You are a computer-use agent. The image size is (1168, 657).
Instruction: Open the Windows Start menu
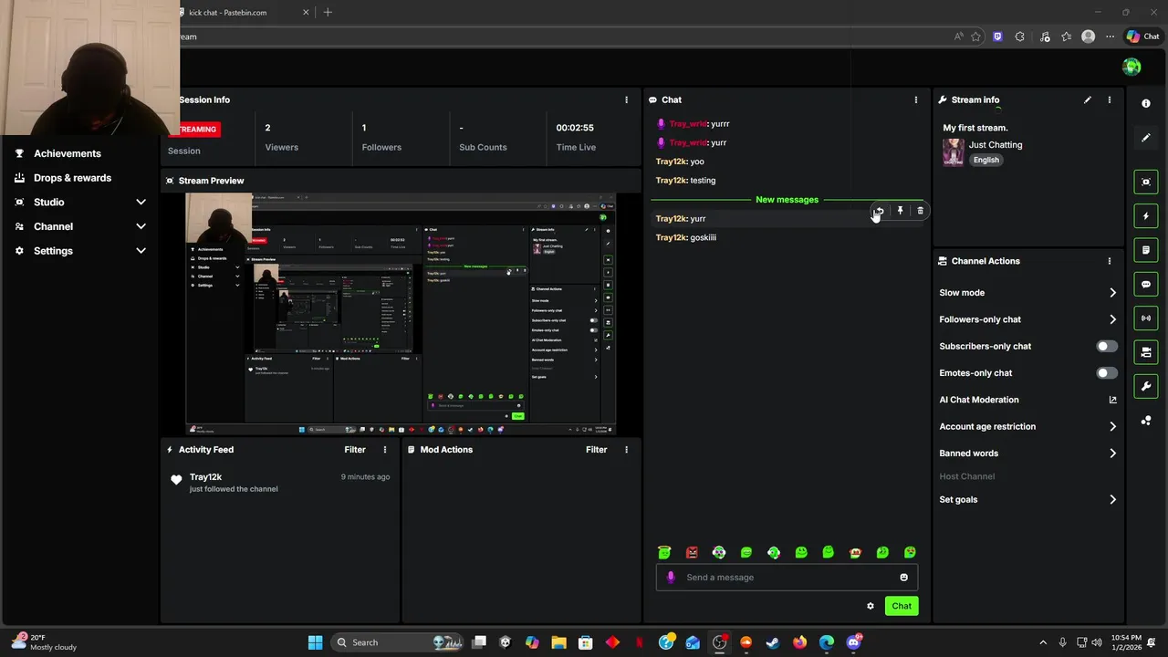pyautogui.click(x=315, y=642)
